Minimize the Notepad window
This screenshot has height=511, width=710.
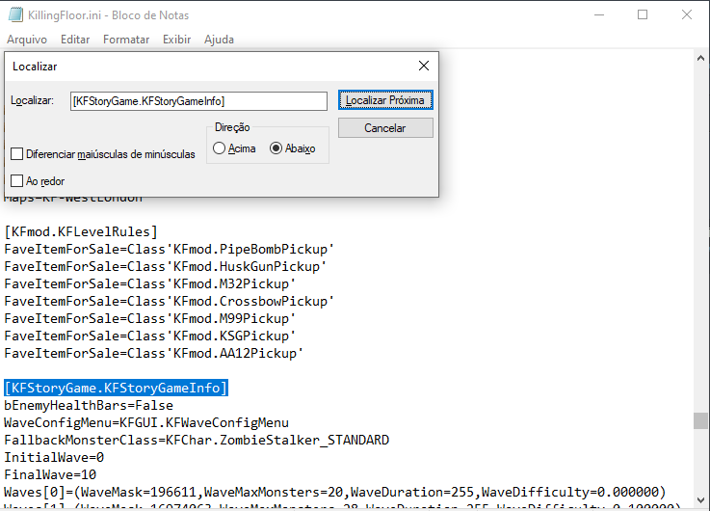tap(599, 15)
